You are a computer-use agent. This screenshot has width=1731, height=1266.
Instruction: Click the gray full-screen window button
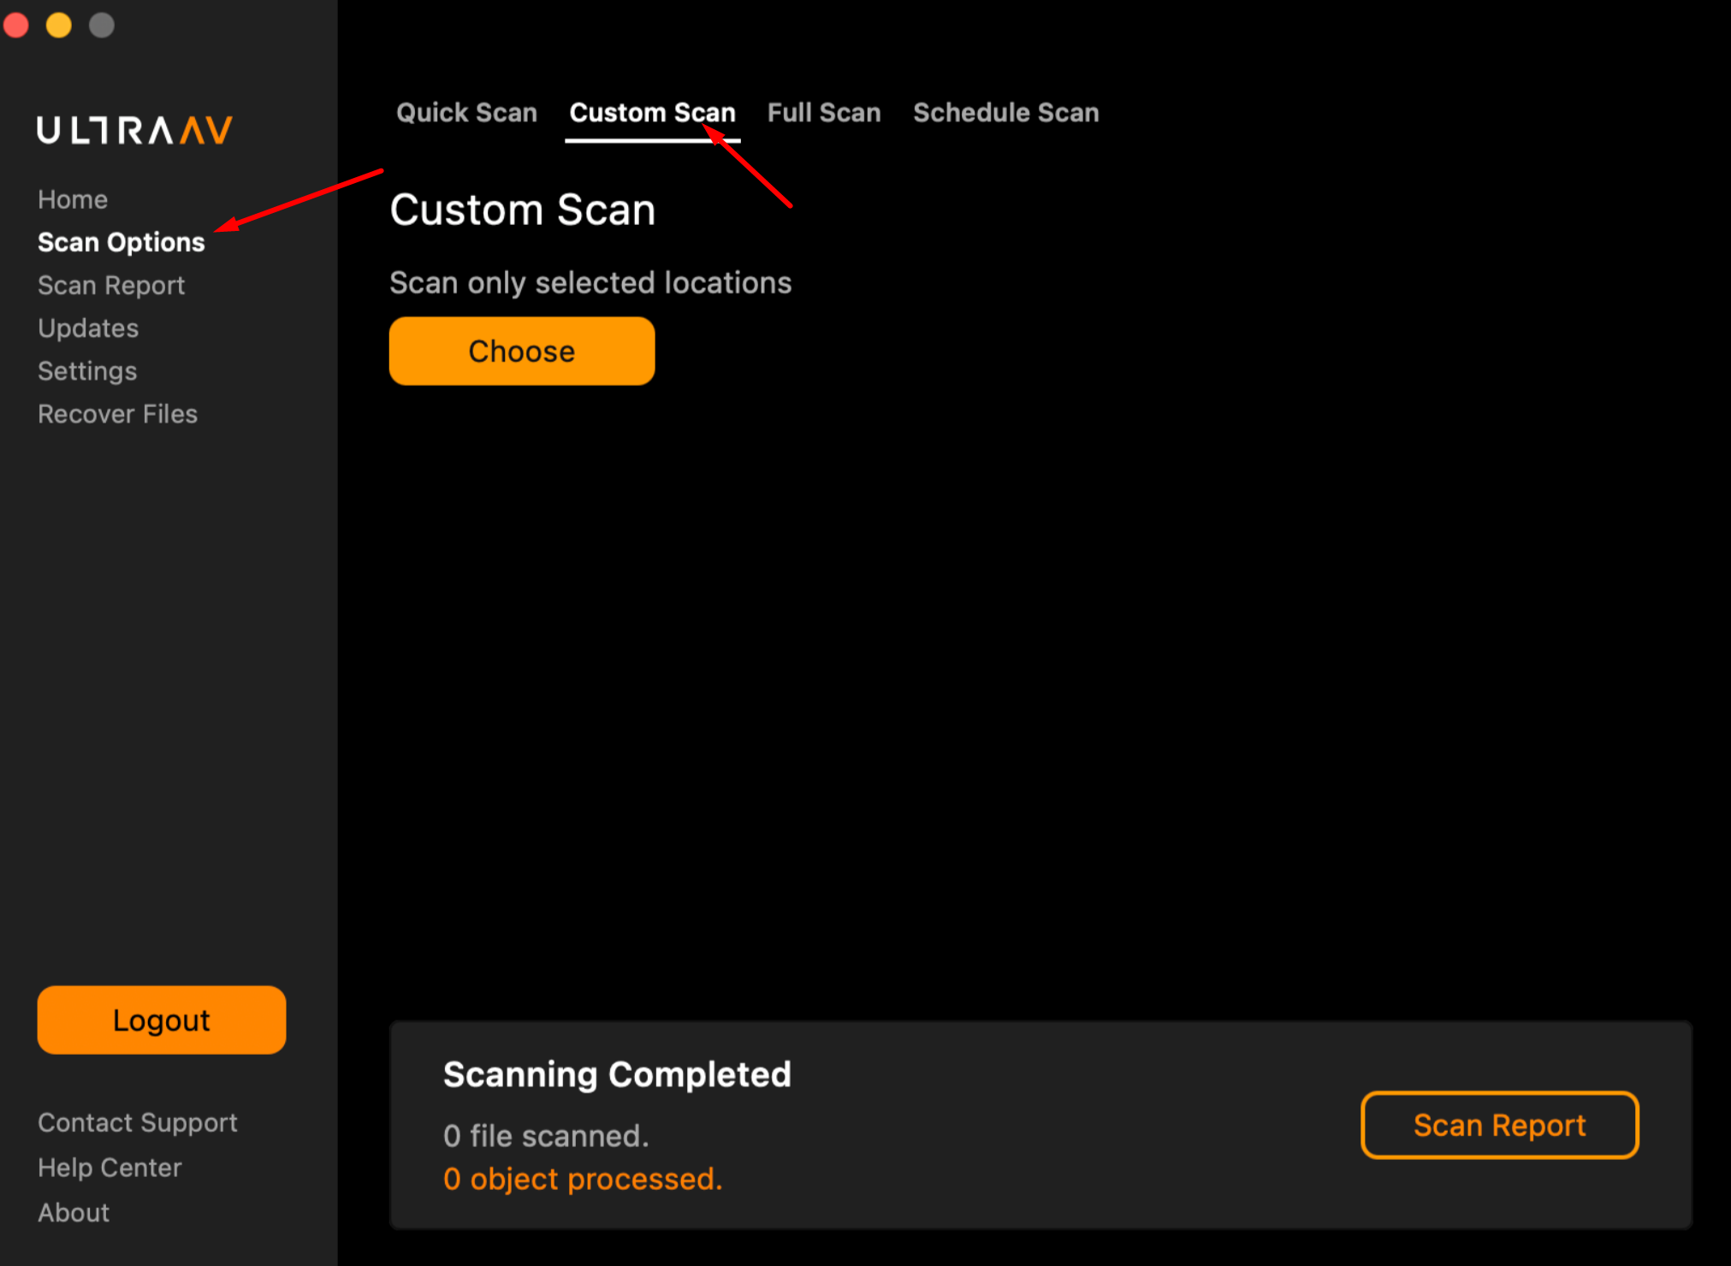point(102,25)
